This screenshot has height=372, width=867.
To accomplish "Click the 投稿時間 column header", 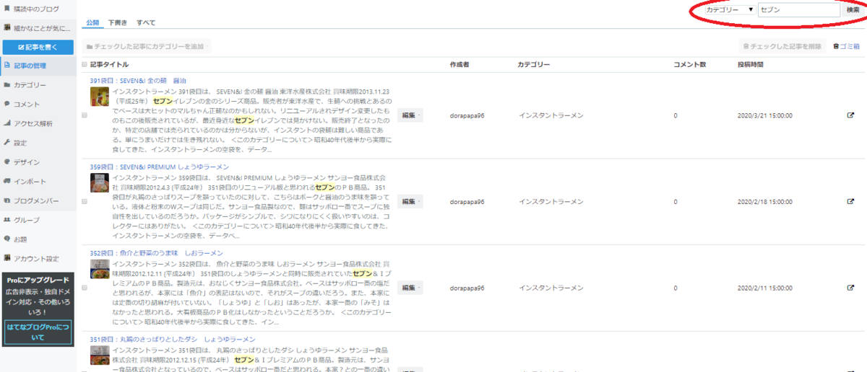I will [x=750, y=65].
